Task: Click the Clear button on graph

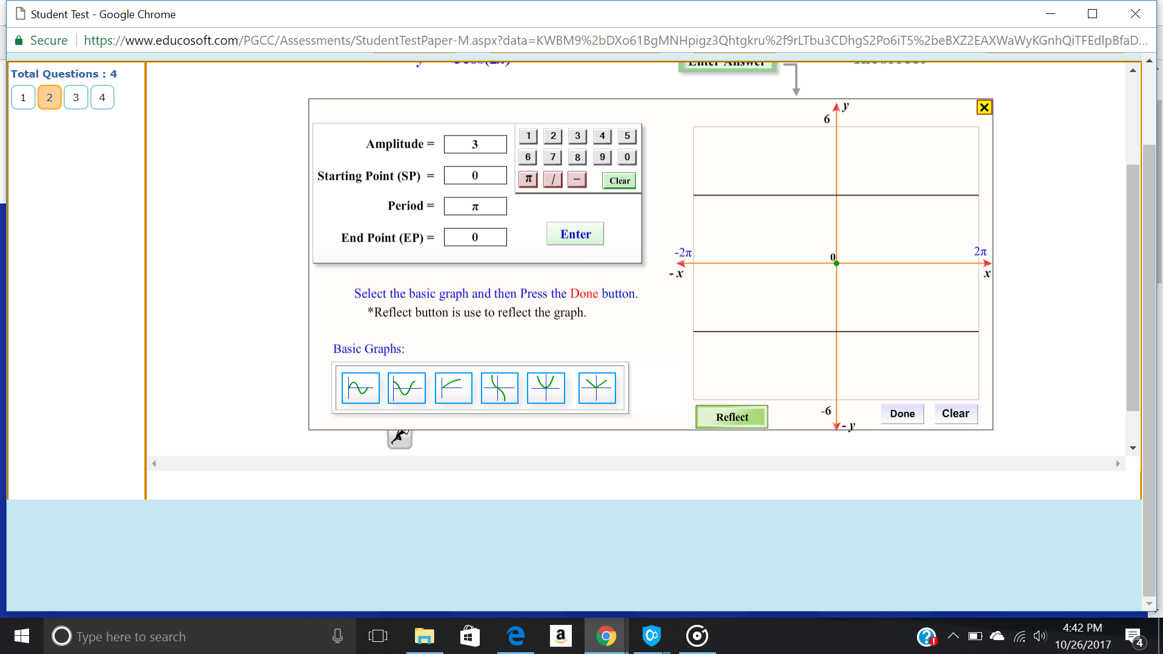Action: tap(955, 413)
